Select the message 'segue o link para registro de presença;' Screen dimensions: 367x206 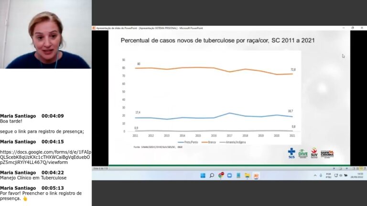pos(42,132)
